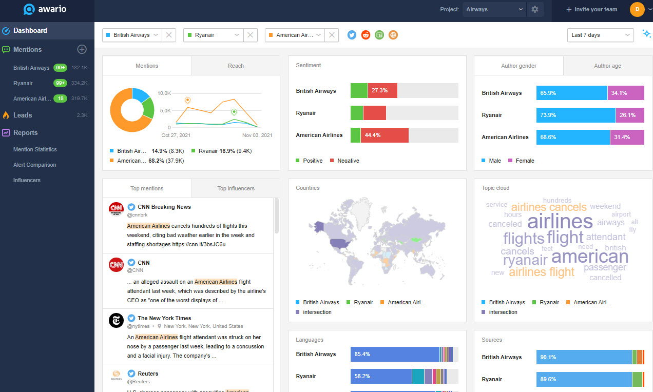Click the blue mentions donut segment
The width and height of the screenshot is (653, 392).
(141, 95)
